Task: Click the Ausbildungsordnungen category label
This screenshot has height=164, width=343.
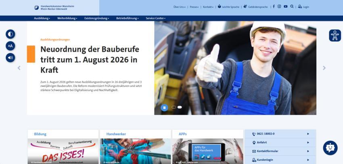Action: [55, 40]
